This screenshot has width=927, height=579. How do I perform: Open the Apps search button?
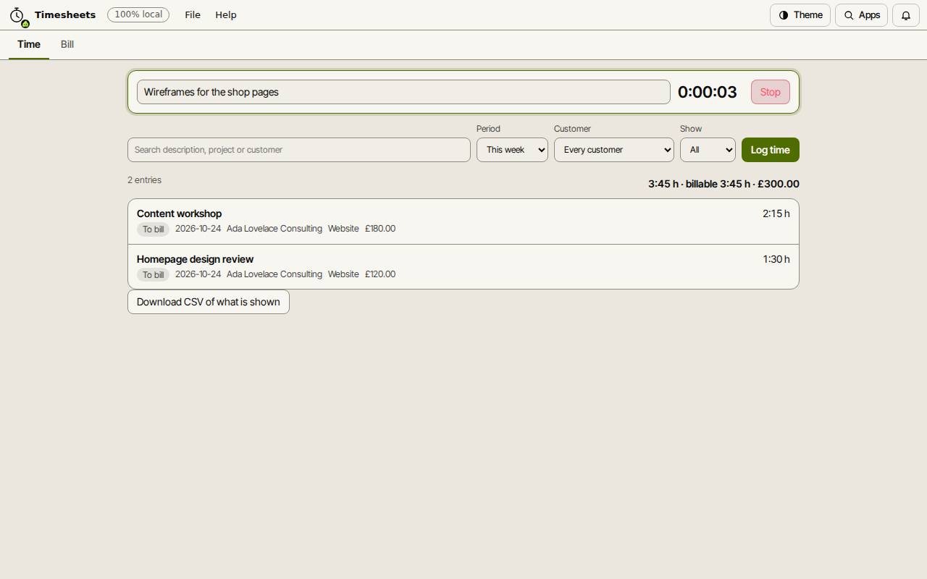pos(862,15)
